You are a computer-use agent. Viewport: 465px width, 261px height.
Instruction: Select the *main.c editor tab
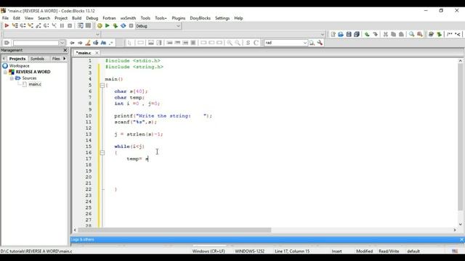[x=84, y=53]
